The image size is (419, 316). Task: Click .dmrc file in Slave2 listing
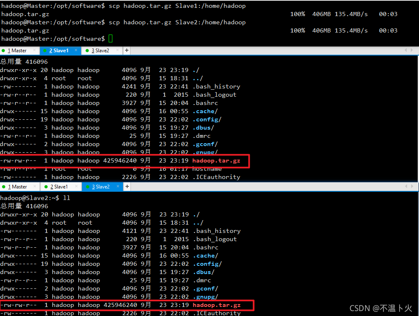click(x=202, y=281)
